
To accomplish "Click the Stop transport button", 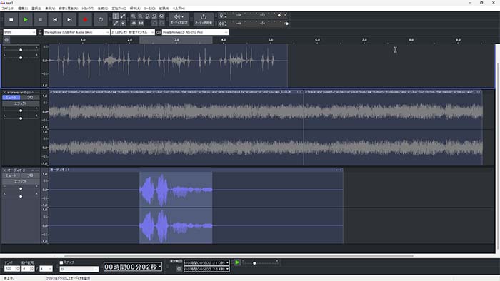I will 40,20.
